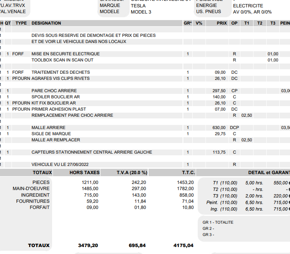
Task: Click total hors taxes 3479,20
Action: pyautogui.click(x=88, y=245)
